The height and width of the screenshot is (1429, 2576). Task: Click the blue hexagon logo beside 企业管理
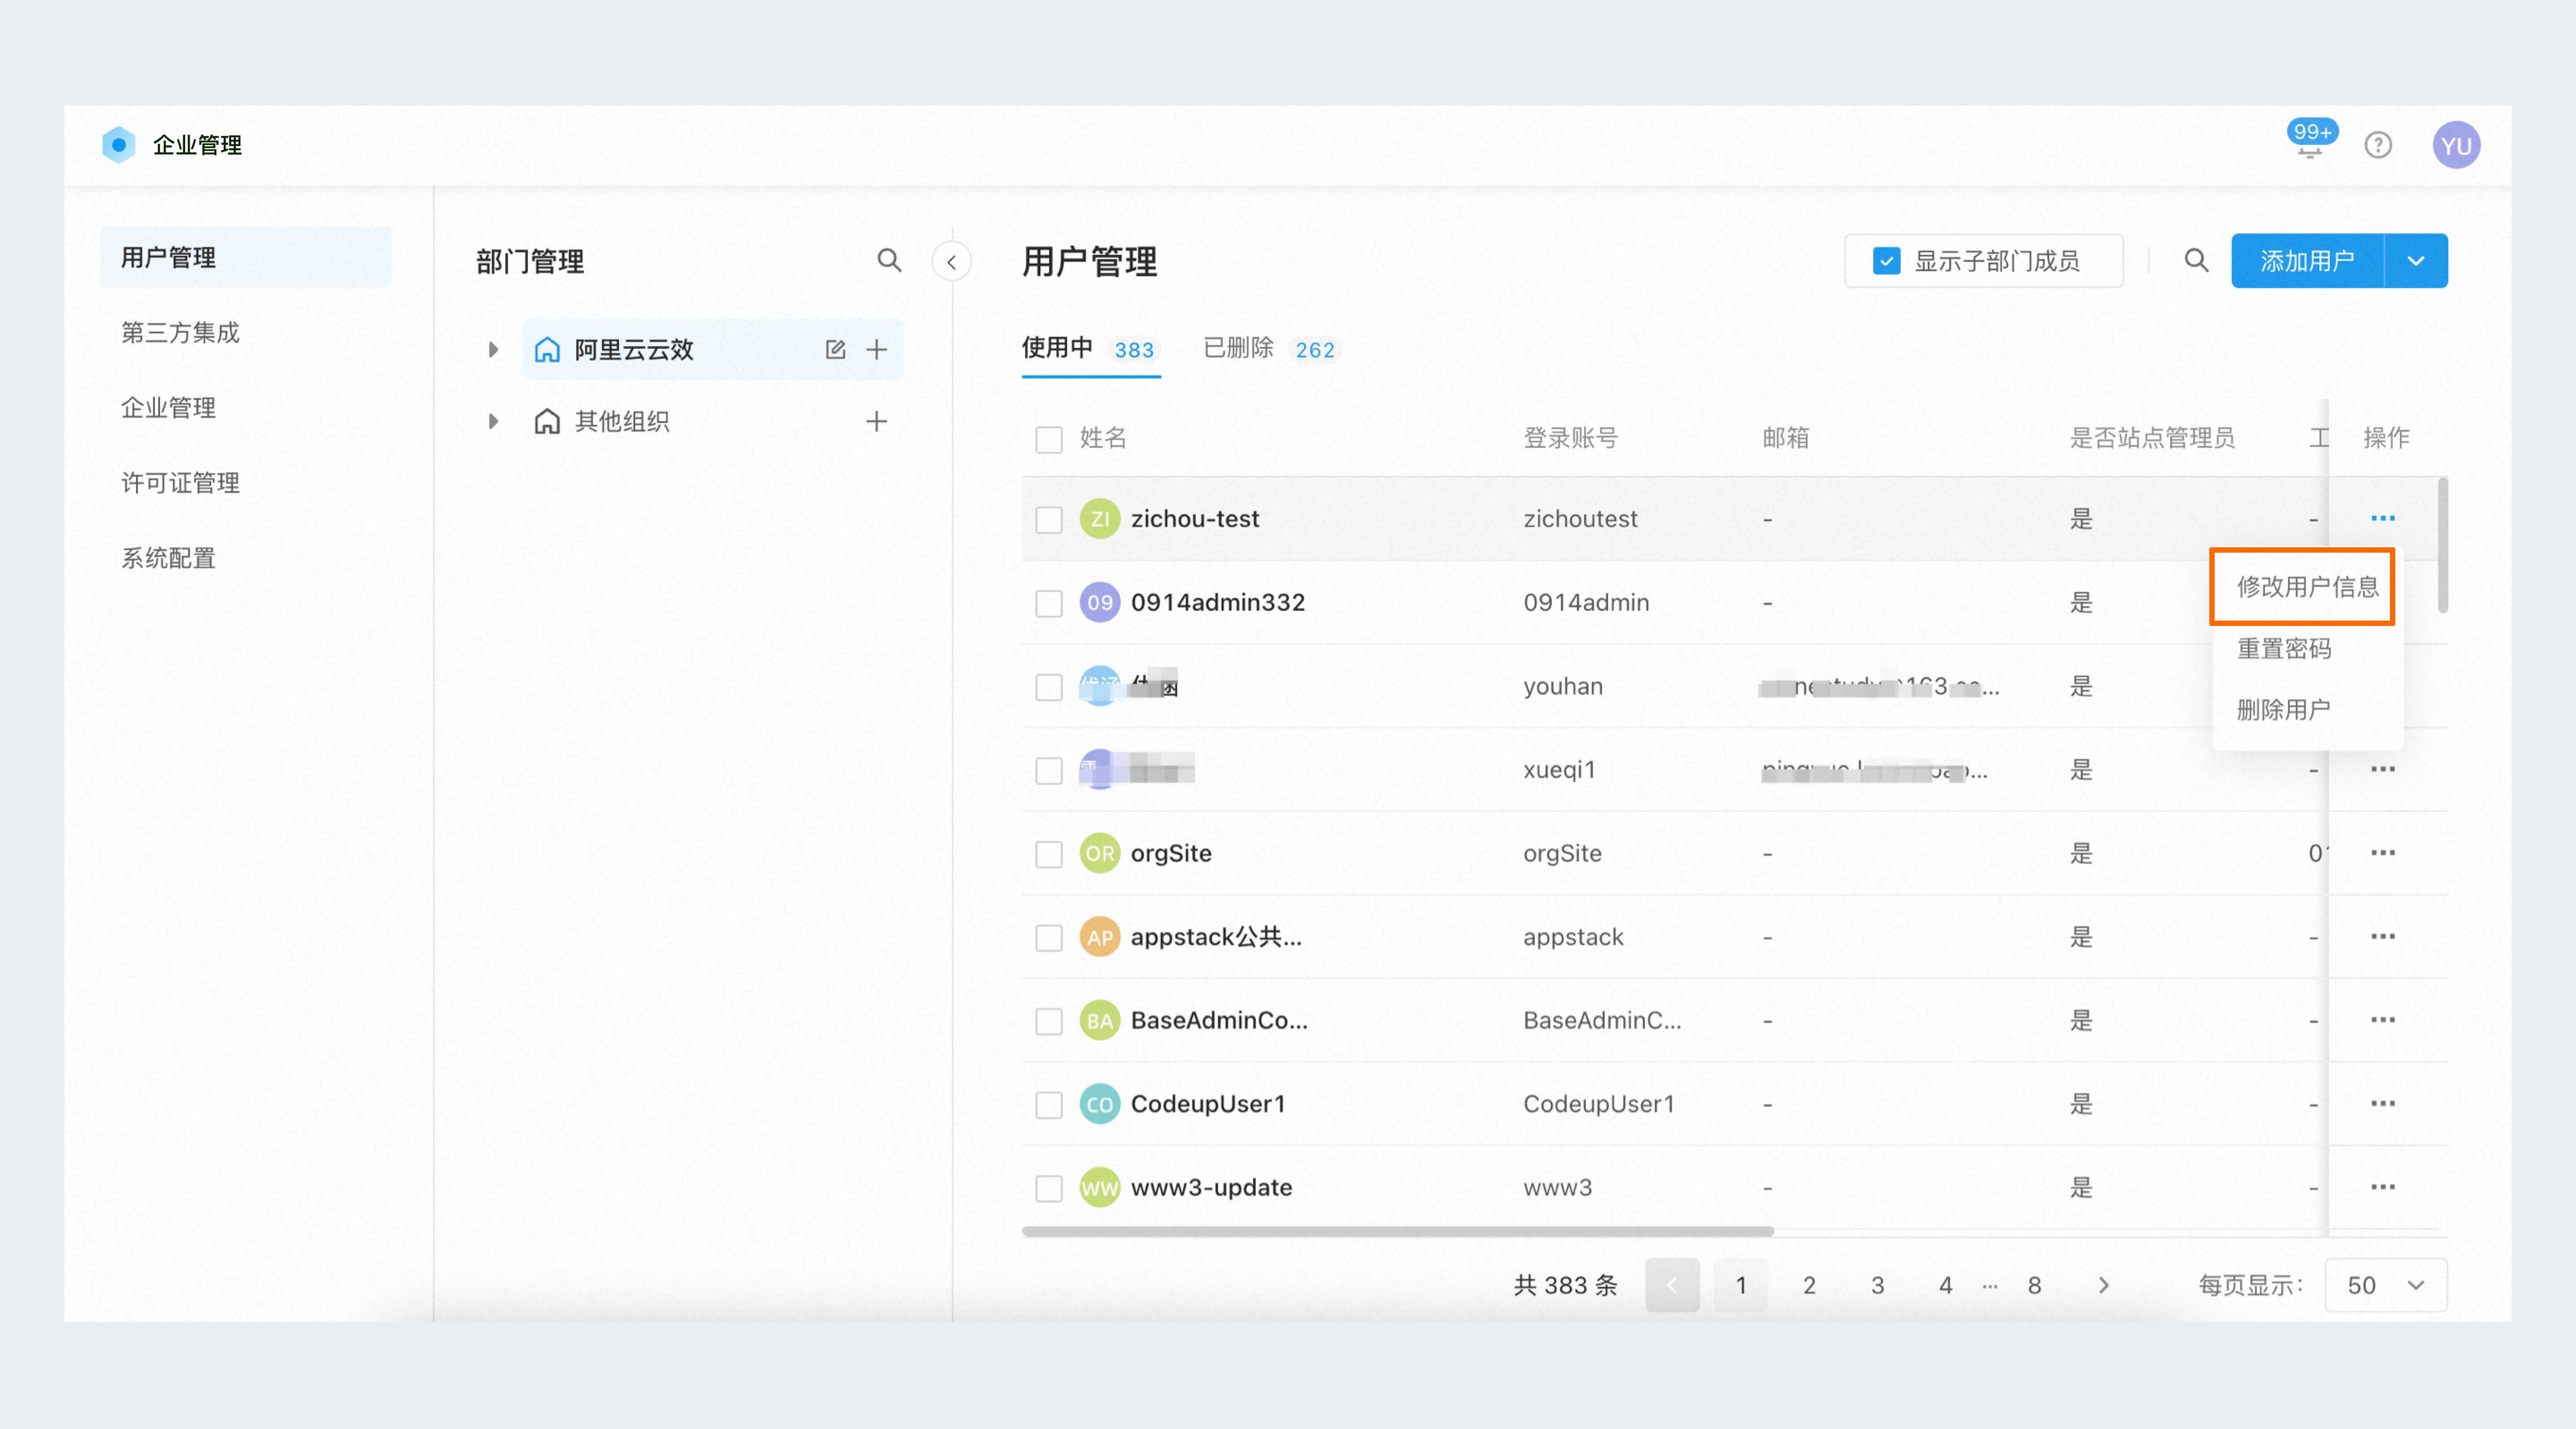coord(118,145)
